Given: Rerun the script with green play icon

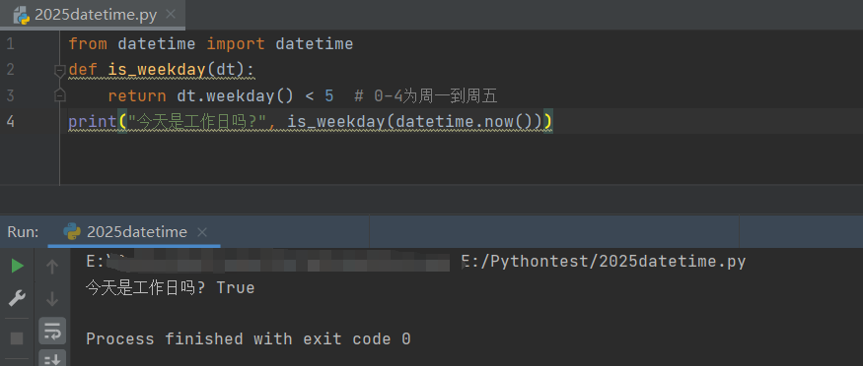Looking at the screenshot, I should click(x=17, y=267).
